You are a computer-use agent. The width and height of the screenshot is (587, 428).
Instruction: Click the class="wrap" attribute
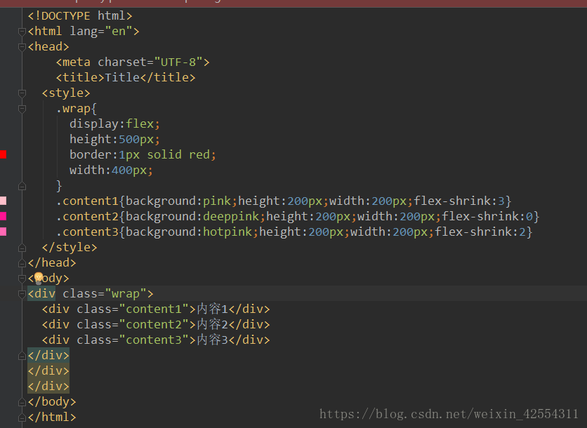[x=105, y=294]
